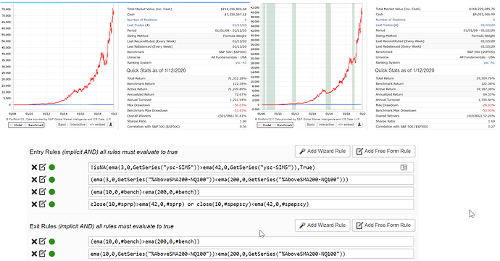The image size is (500, 261).
Task: Open rule picker icon in ysc-SIM5 rule field
Action: (x=404, y=167)
